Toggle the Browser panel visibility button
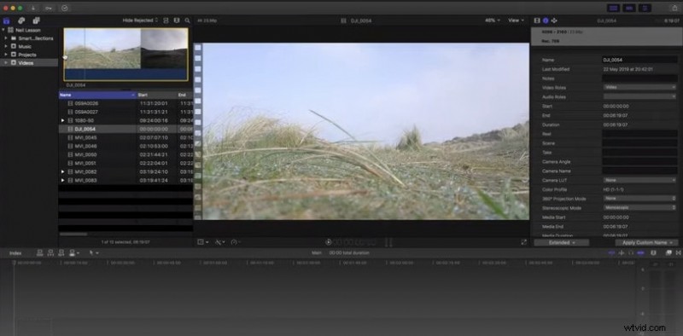 614,8
